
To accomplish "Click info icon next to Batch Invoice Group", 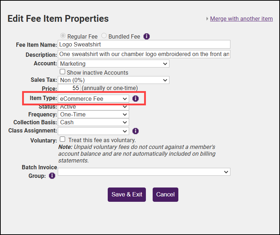I will (x=52, y=176).
